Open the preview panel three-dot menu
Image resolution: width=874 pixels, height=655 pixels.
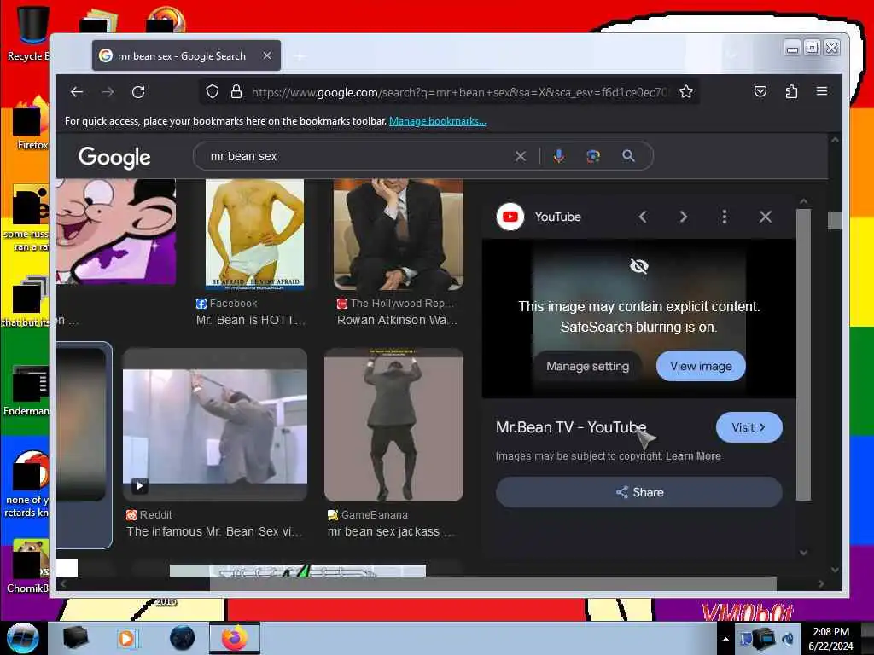pos(724,217)
